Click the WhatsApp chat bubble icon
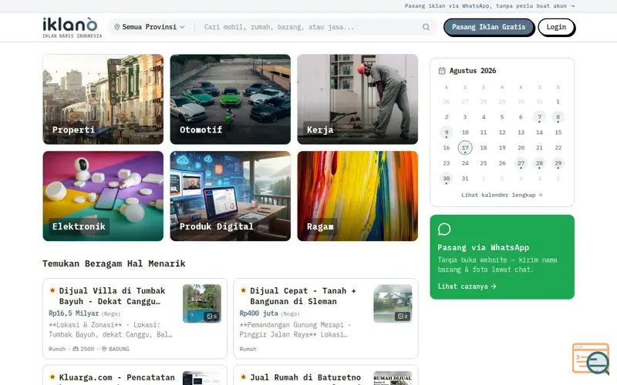This screenshot has height=385, width=617. pos(444,229)
